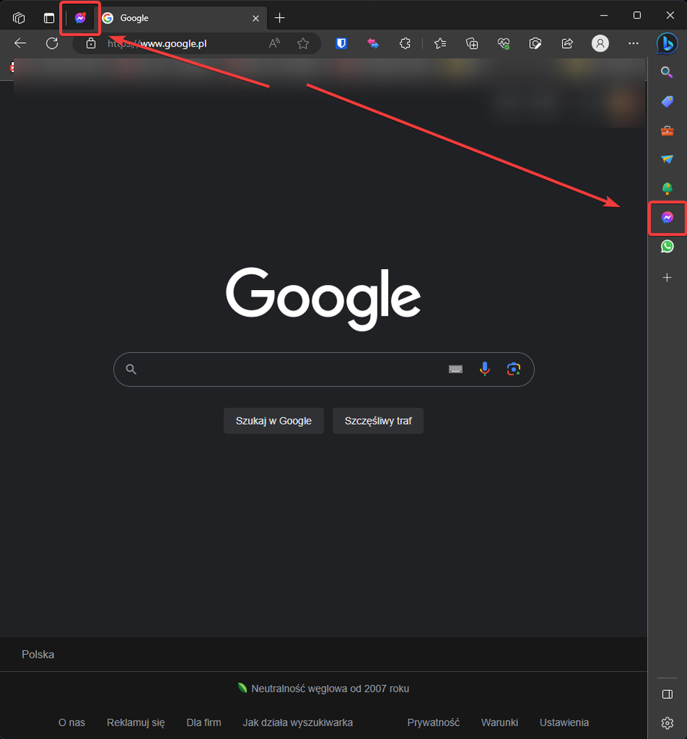Activate Read aloud icon in address bar
This screenshot has width=687, height=739.
tap(274, 44)
